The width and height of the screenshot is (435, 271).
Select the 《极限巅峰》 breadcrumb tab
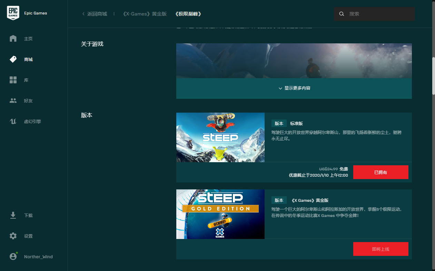(x=188, y=14)
